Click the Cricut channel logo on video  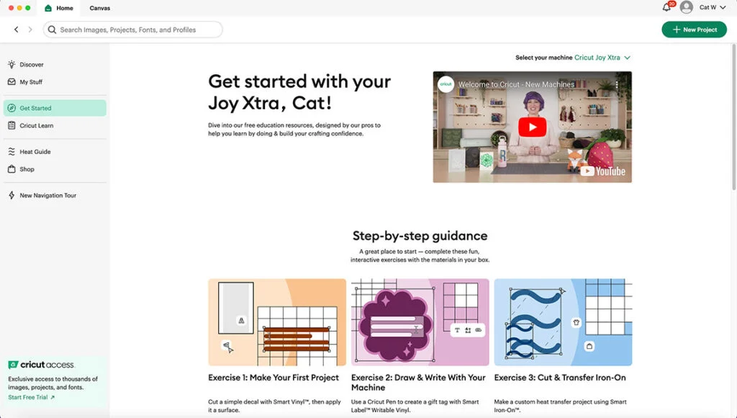click(446, 85)
